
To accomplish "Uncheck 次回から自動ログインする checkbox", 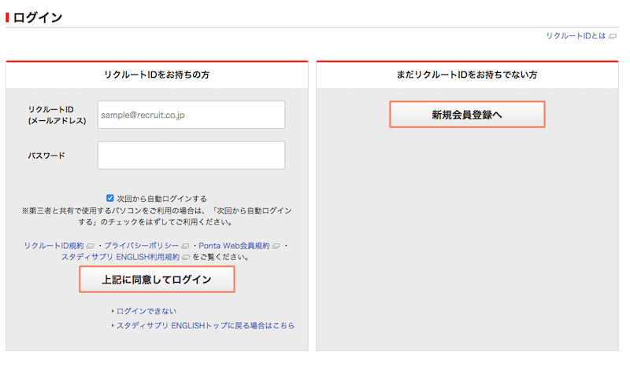I will [x=110, y=198].
